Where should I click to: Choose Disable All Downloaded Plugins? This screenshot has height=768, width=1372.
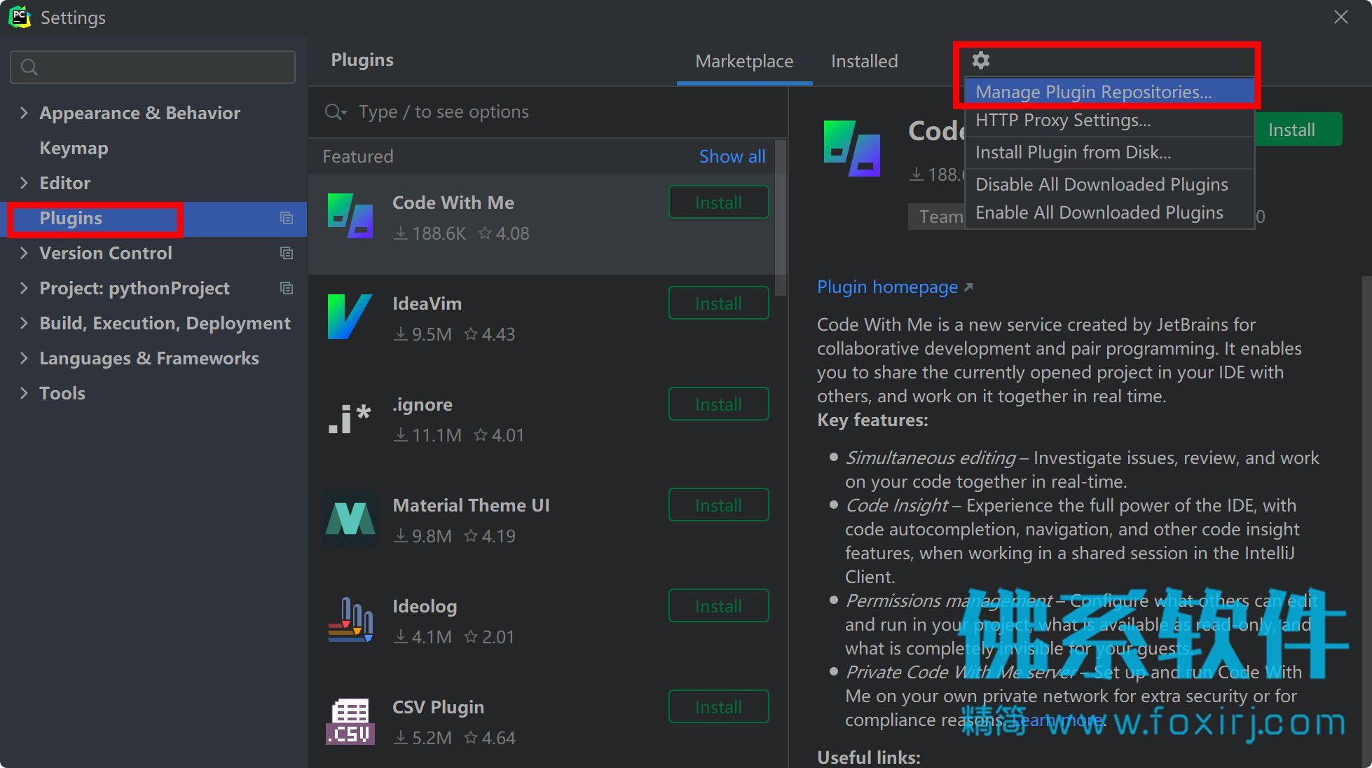(1109, 184)
